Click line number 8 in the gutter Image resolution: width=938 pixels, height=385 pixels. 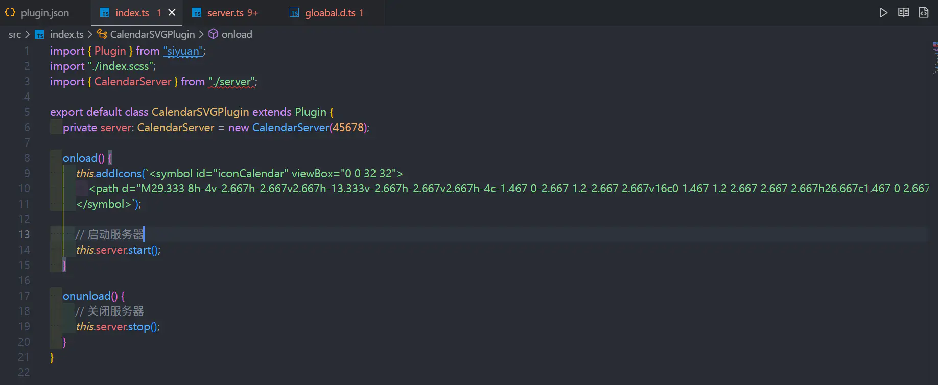(x=27, y=158)
